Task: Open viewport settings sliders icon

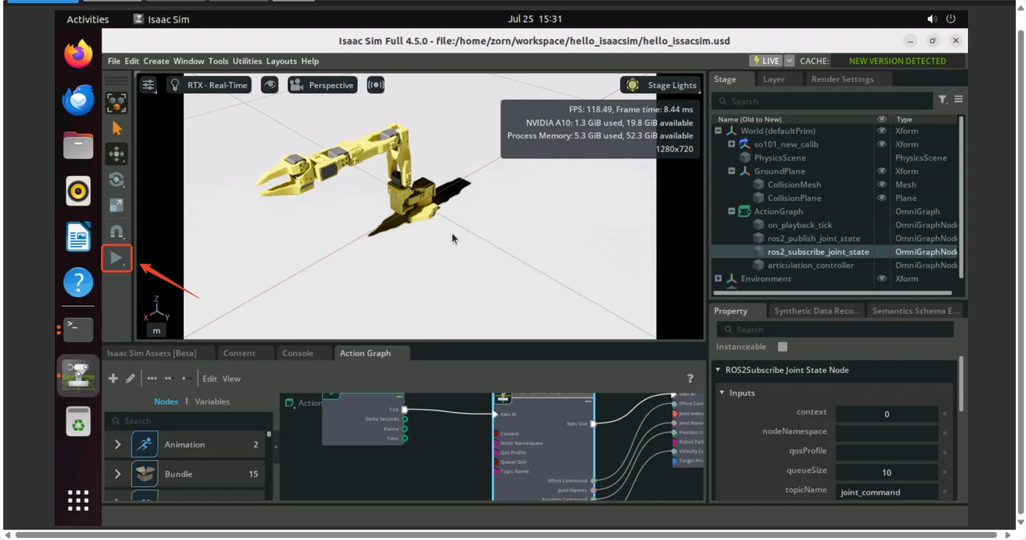Action: [148, 85]
